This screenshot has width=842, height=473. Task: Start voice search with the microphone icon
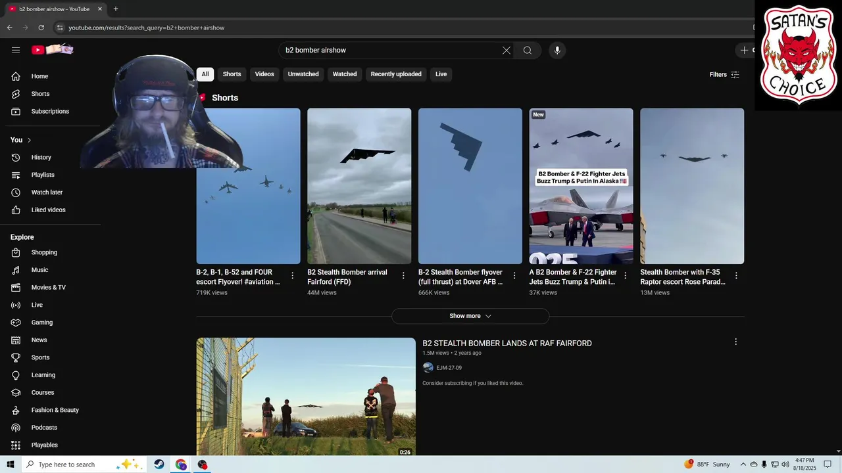point(557,51)
